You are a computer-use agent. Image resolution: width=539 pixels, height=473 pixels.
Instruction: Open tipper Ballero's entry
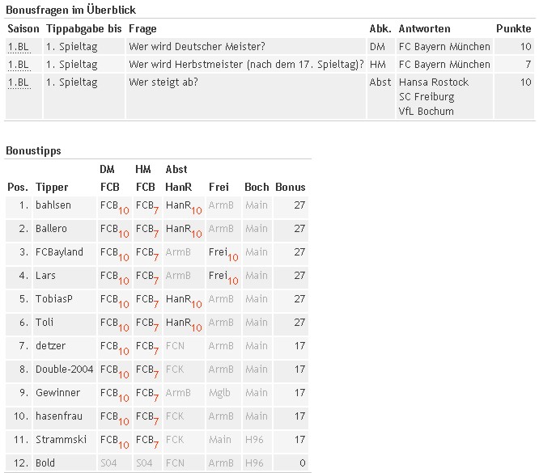[x=51, y=229]
